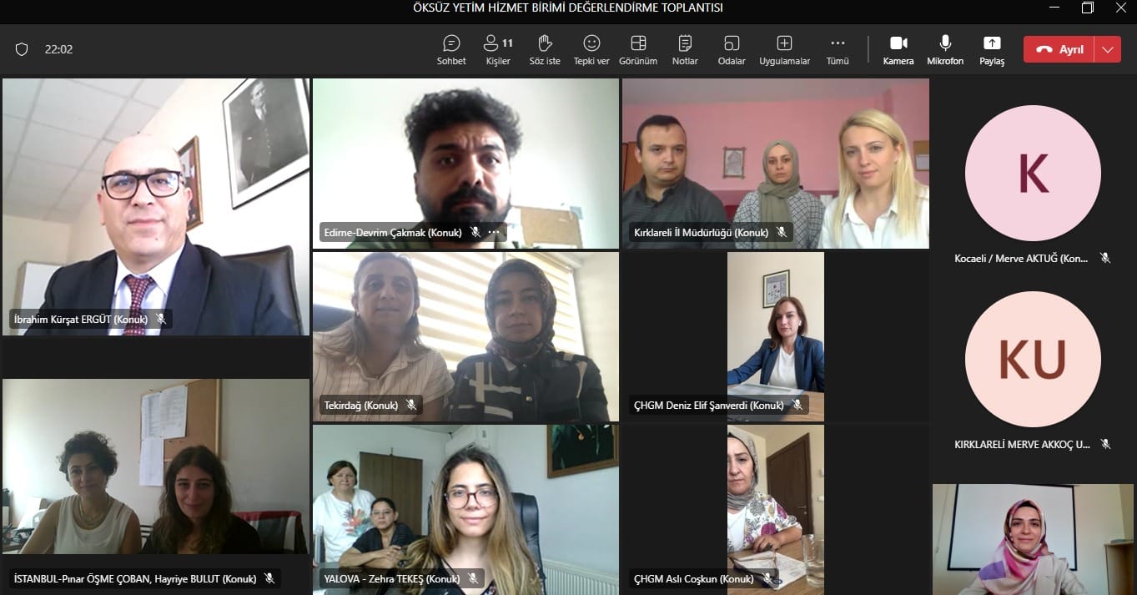Select YALOVA - Zehra TEKEŞ video tile
This screenshot has width=1137, height=595.
(x=465, y=509)
